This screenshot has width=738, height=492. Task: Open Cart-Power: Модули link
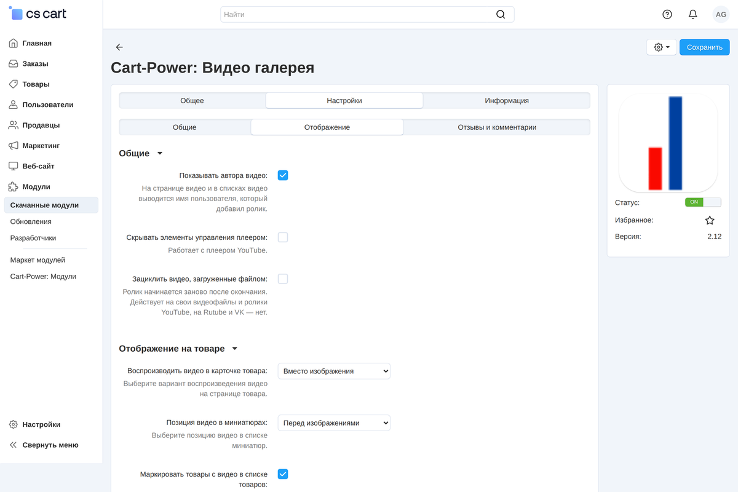(43, 277)
